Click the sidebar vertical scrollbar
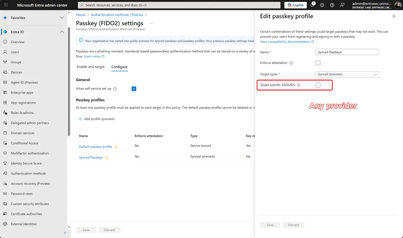This screenshot has width=403, height=238. (68, 81)
